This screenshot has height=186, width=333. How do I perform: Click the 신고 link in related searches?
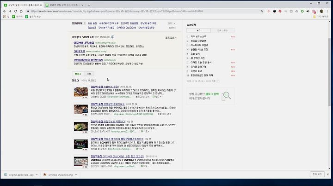170,23
